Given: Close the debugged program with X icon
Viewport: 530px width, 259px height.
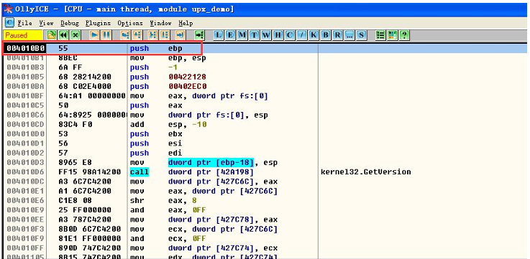Looking at the screenshot, I should pyautogui.click(x=76, y=35).
